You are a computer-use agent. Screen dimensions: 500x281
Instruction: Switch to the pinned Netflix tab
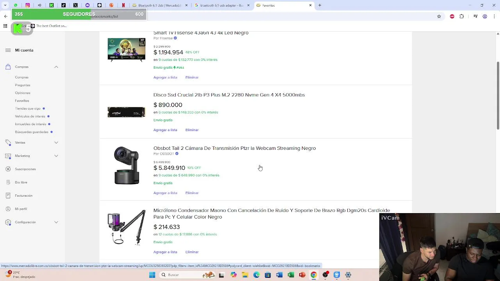pos(123,5)
